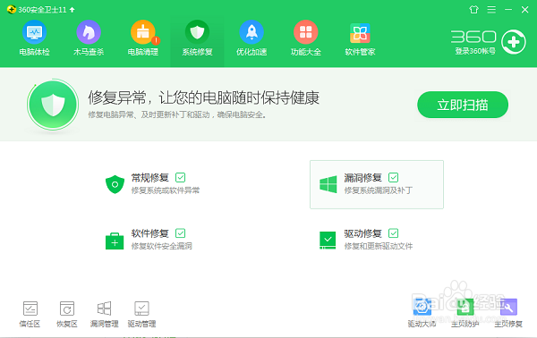Click the login 360 account plus icon
This screenshot has height=338, width=537.
click(x=513, y=42)
